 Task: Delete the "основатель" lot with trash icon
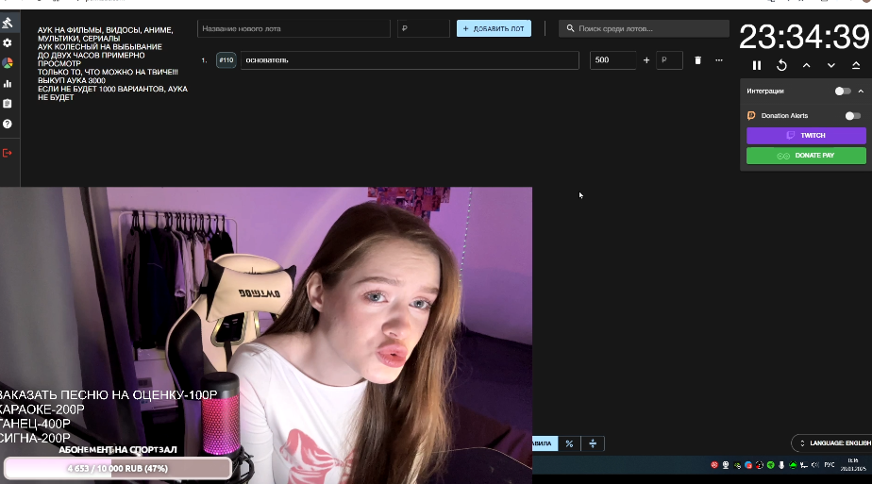698,60
